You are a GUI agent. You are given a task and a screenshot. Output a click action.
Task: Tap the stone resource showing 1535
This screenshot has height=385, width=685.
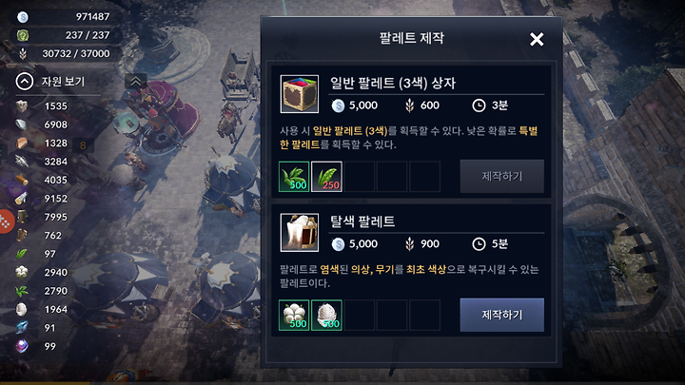(22, 106)
